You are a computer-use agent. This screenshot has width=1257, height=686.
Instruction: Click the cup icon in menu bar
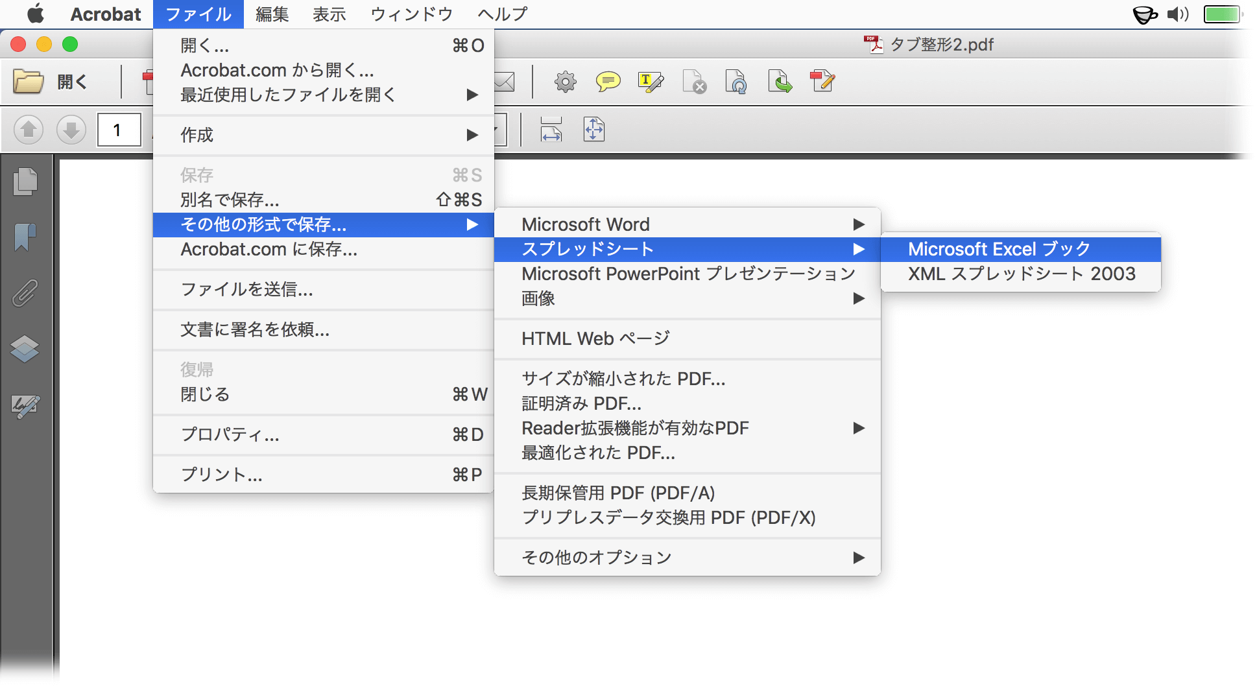click(x=1145, y=14)
